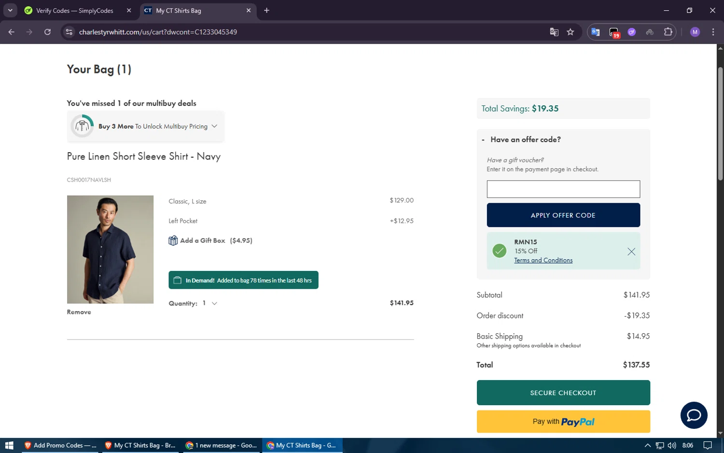Click the taskbar network icon
Viewport: 724px width, 453px height.
[x=660, y=445]
